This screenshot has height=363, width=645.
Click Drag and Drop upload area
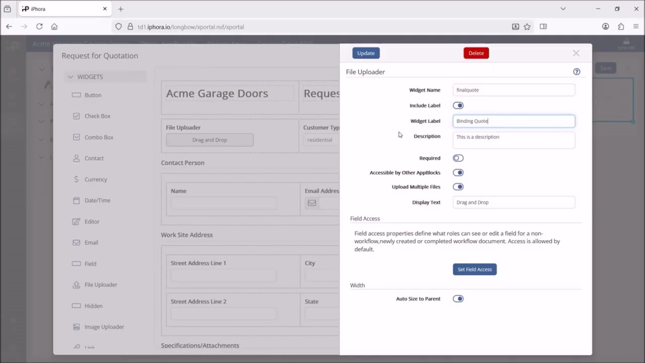point(210,140)
